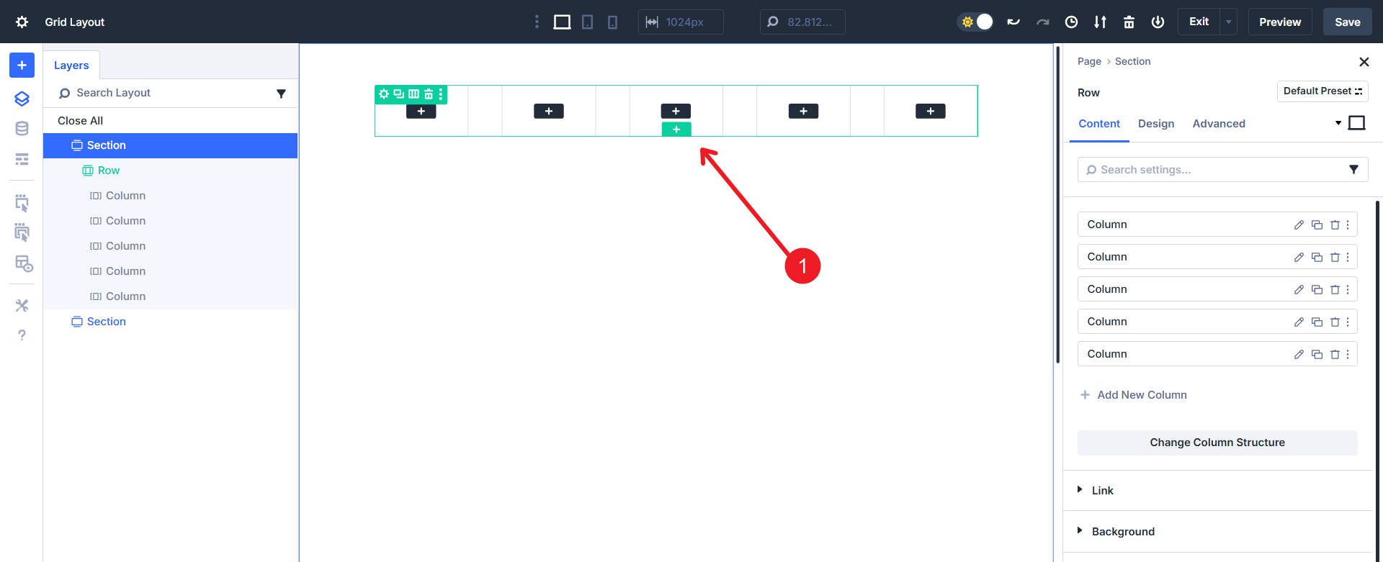
Task: Save the layout
Action: click(1347, 22)
